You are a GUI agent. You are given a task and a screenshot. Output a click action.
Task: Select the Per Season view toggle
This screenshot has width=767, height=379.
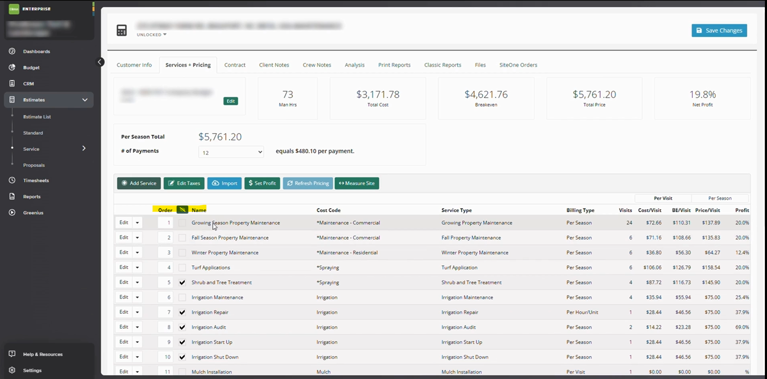click(720, 198)
